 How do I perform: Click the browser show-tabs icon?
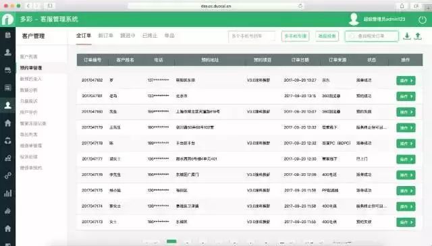[x=416, y=6]
